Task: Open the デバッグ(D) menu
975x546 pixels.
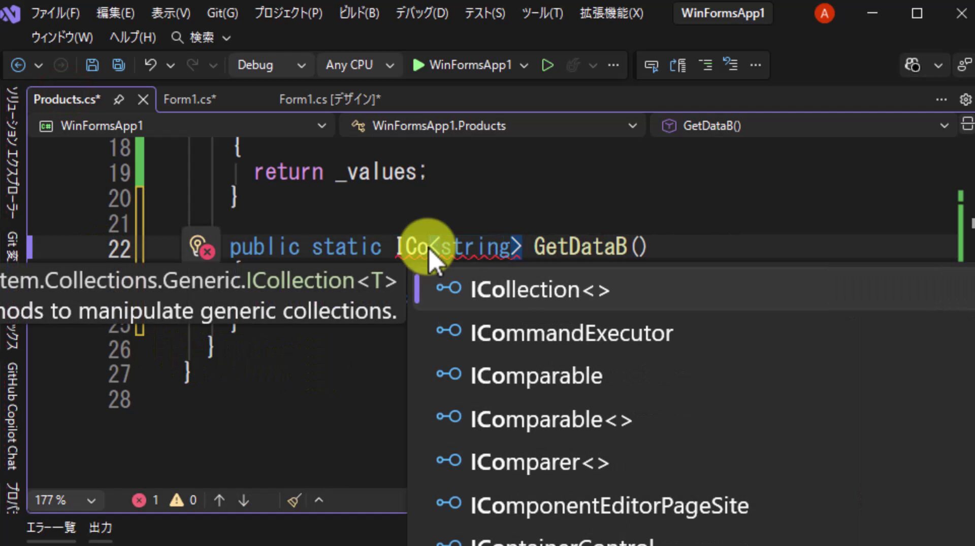Action: (x=422, y=13)
